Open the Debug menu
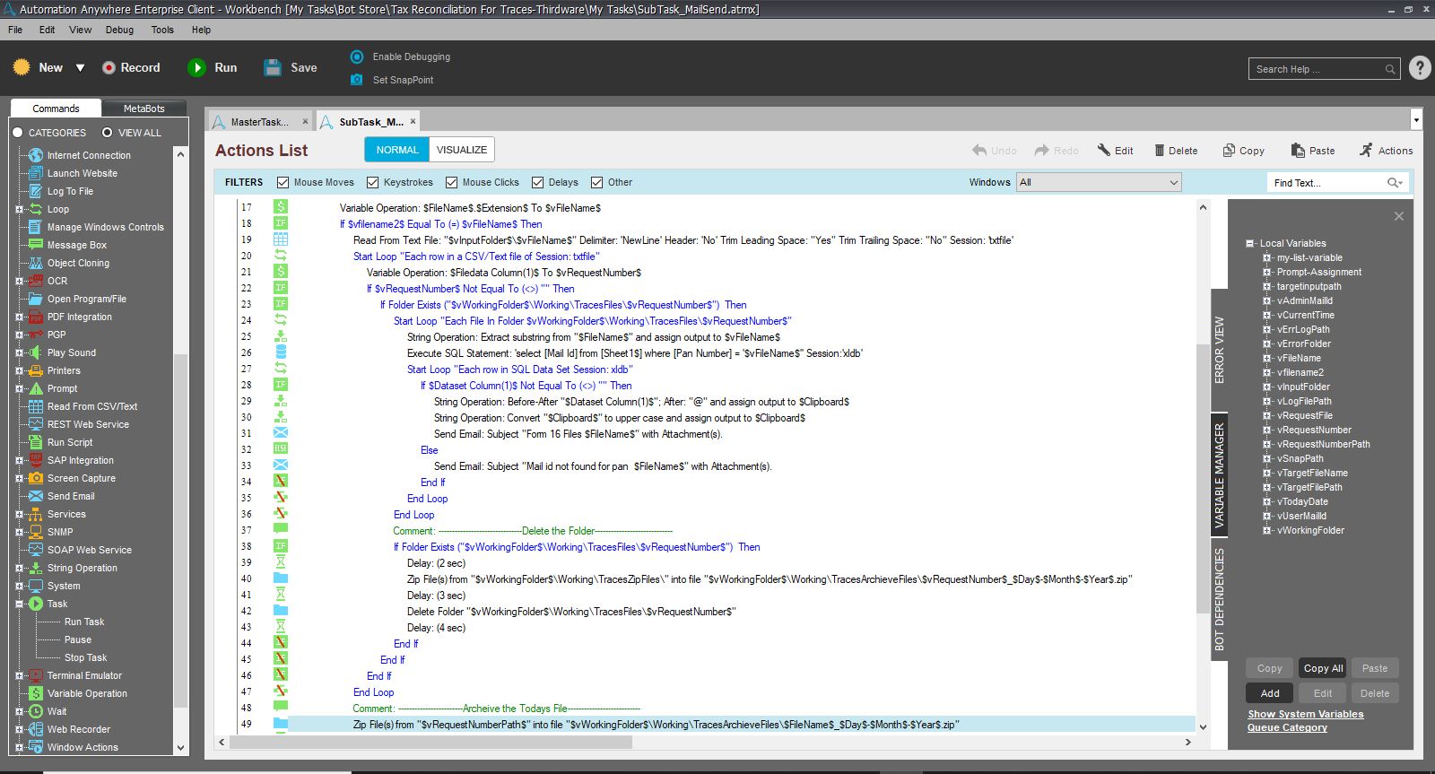 click(x=119, y=30)
